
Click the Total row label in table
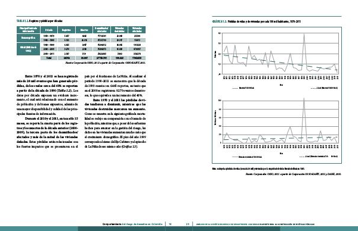point(49,58)
